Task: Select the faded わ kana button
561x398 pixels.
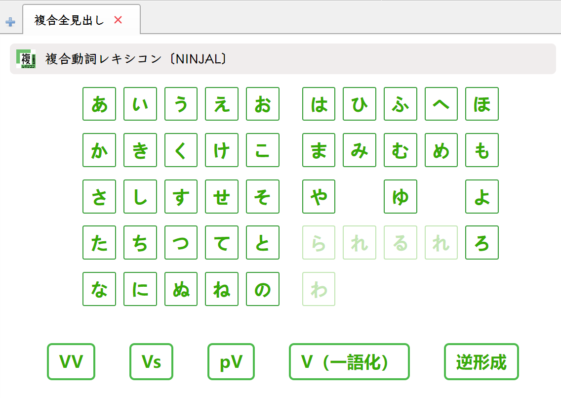Action: (x=319, y=289)
